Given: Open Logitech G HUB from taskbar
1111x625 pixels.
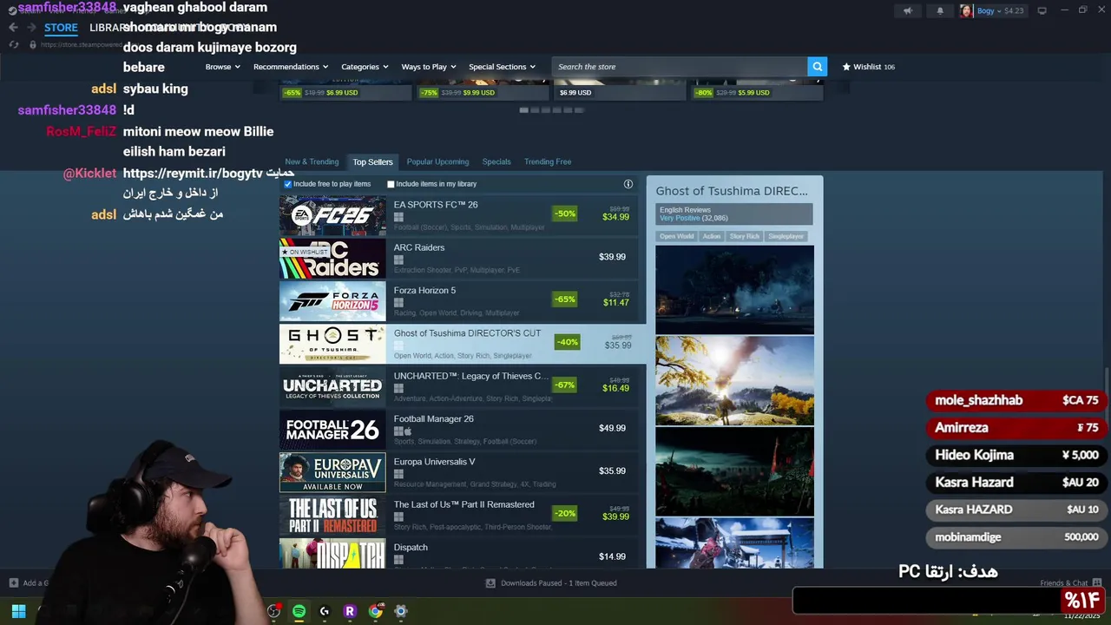Looking at the screenshot, I should click(325, 611).
